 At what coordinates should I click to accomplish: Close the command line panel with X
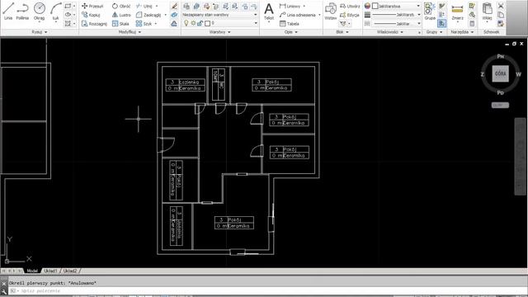[x=4, y=284]
